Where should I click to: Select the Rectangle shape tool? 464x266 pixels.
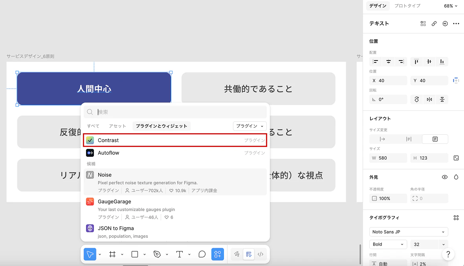coord(135,254)
